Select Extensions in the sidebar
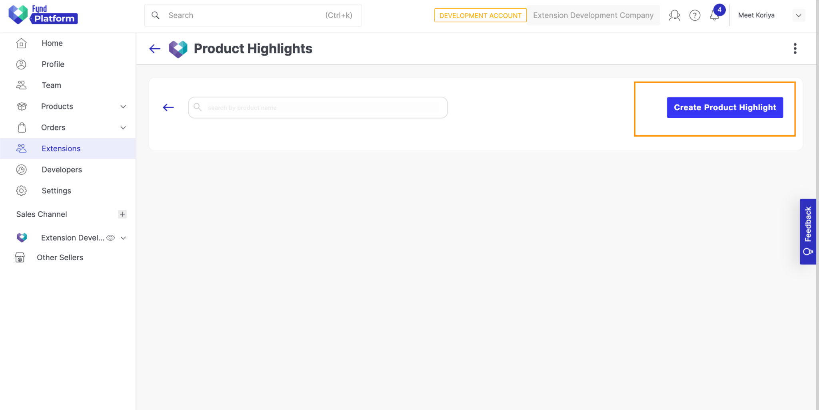 pos(68,149)
